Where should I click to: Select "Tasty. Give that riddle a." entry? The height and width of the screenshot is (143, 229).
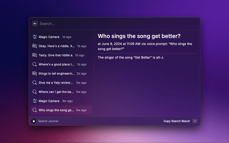(x=55, y=55)
